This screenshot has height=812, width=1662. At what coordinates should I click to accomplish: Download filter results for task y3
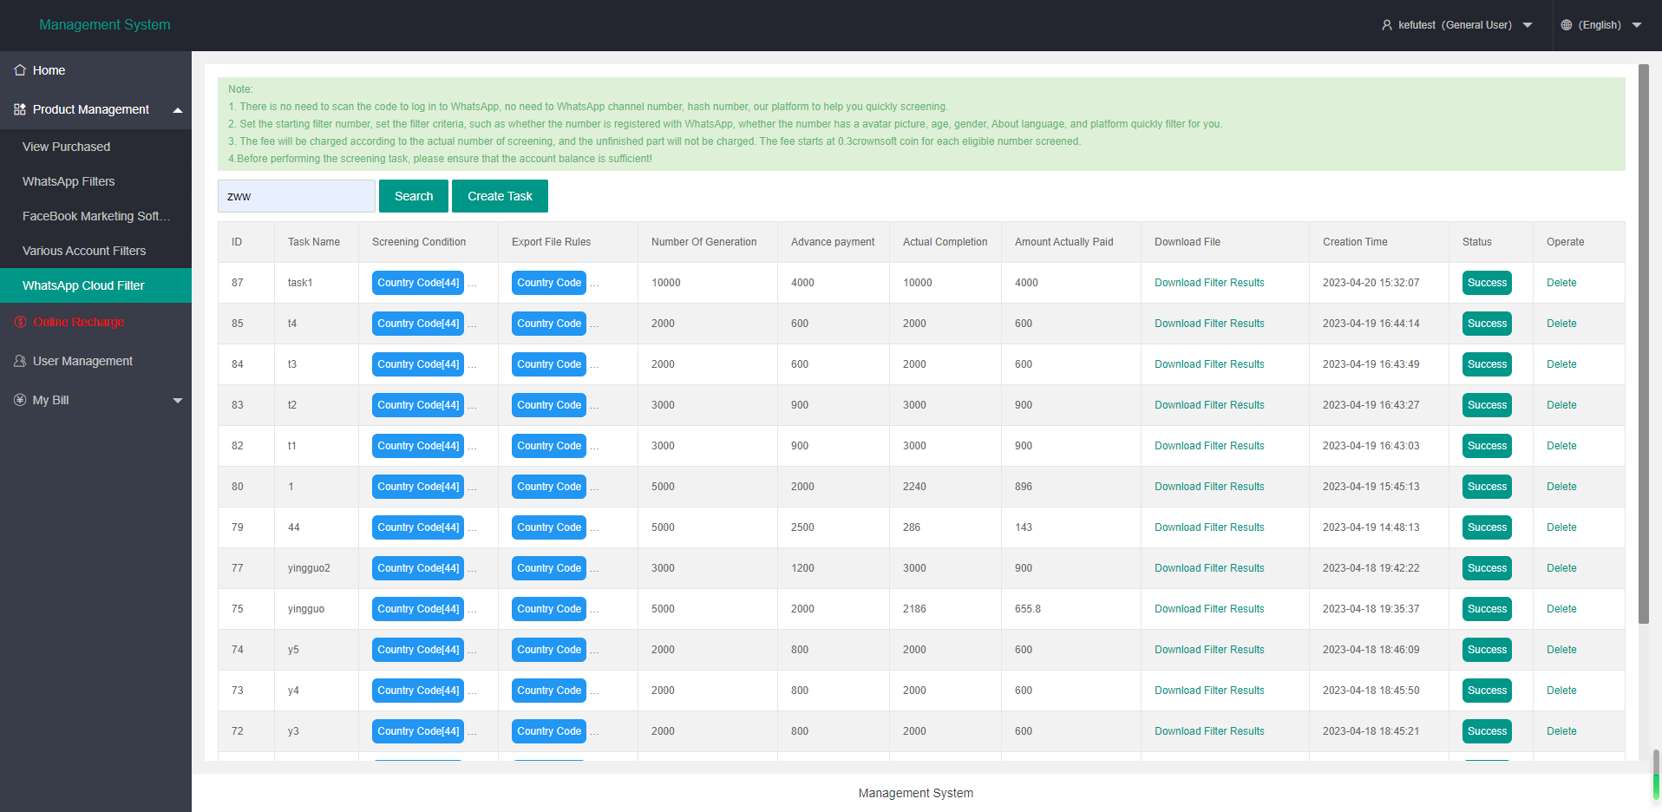click(x=1209, y=731)
